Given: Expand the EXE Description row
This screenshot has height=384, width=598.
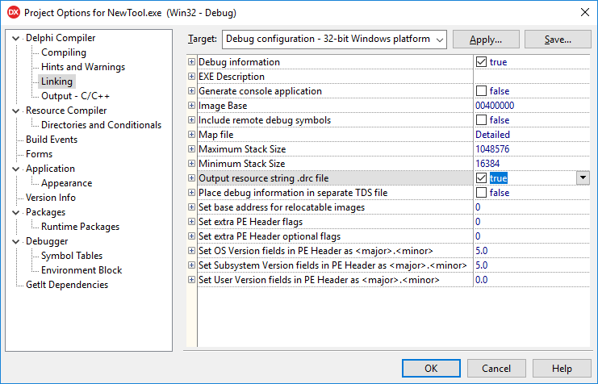Looking at the screenshot, I should [191, 77].
